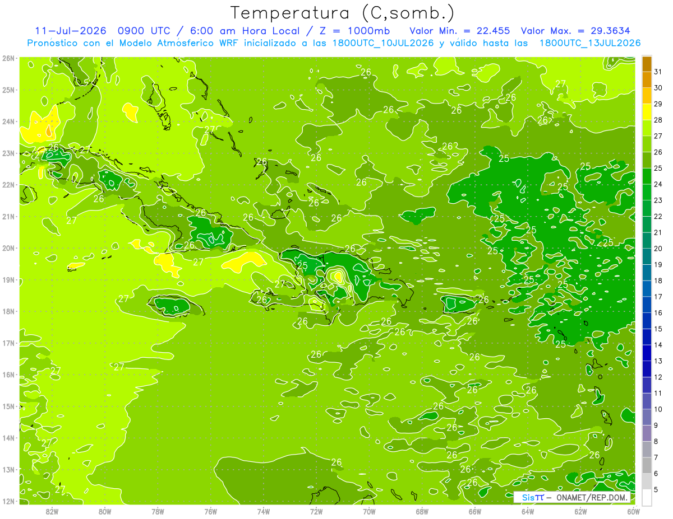Click the "24N" latitude axis label

8,121
